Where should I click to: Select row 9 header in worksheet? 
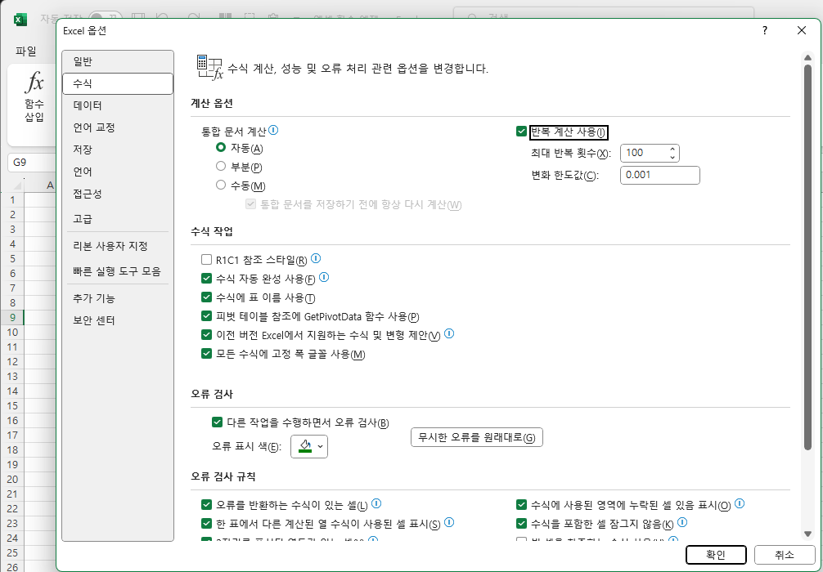click(12, 317)
